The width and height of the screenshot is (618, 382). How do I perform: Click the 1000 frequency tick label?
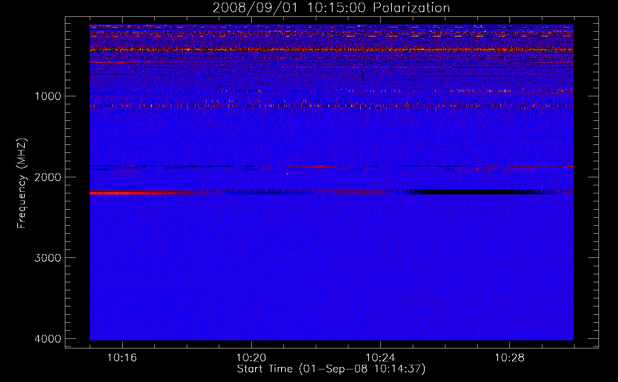point(48,96)
